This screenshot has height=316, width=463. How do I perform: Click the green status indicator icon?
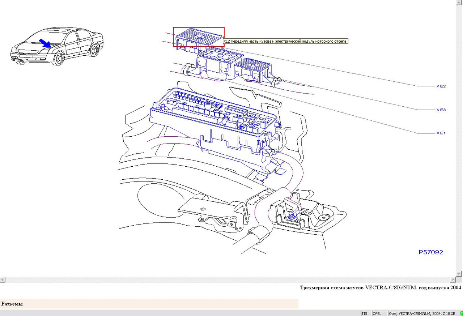click(x=461, y=313)
